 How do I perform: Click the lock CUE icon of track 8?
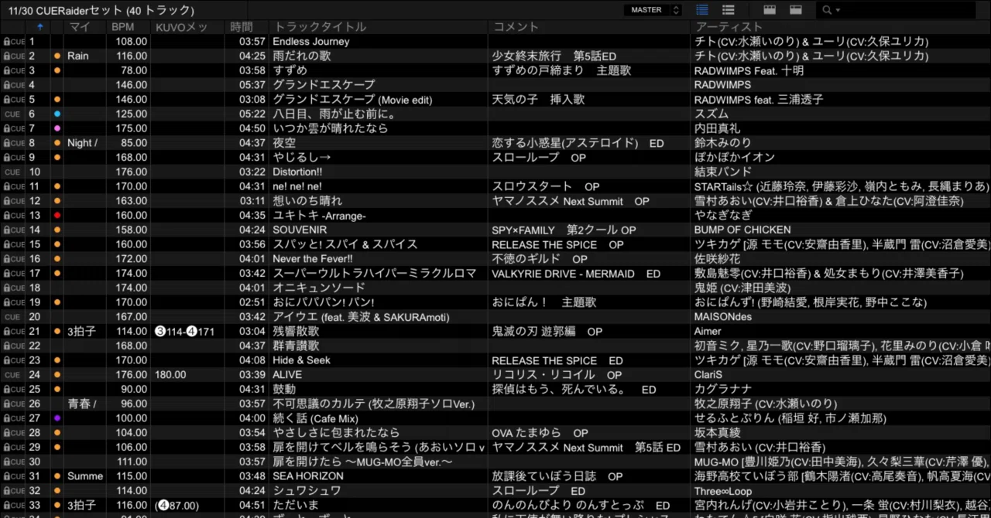pos(14,143)
